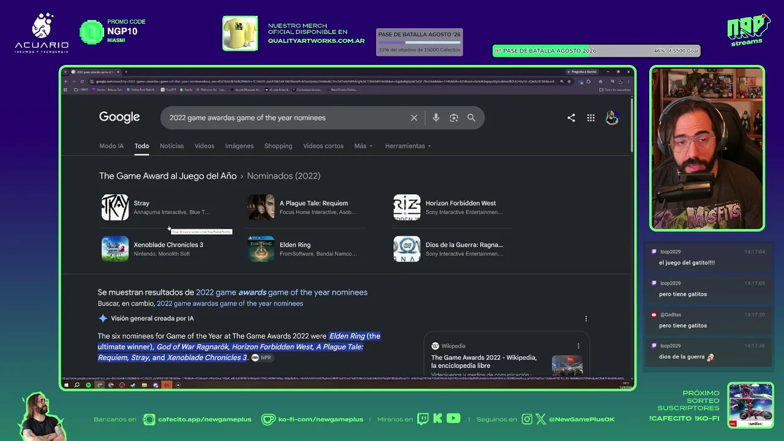Click the Visión general creada por IA label

click(152, 318)
